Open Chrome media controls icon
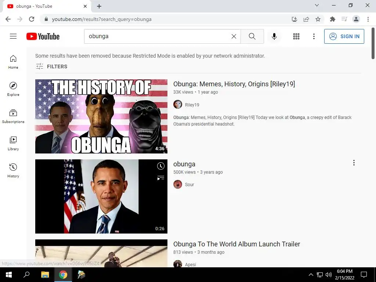The width and height of the screenshot is (376, 282). coord(344,19)
